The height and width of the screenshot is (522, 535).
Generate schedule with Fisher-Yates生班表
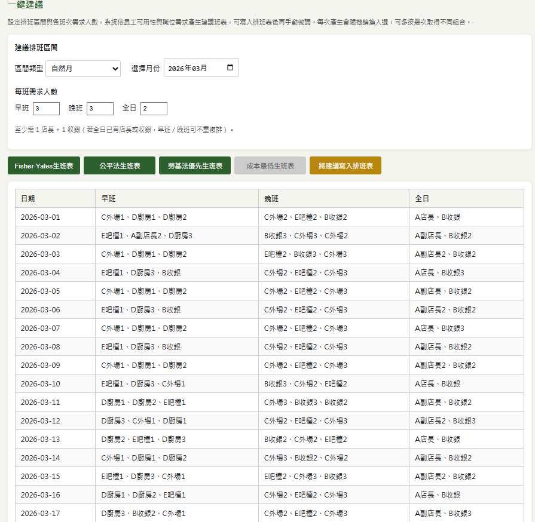(45, 165)
